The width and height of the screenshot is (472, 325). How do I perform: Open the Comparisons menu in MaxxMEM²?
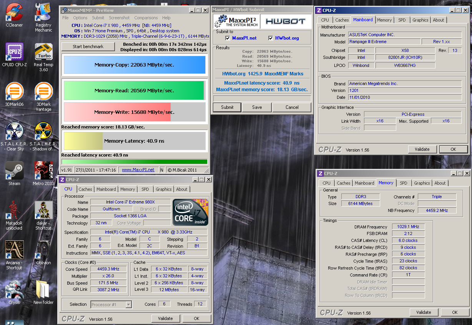146,18
